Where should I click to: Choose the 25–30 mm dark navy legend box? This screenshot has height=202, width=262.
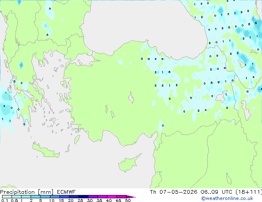tap(83, 197)
